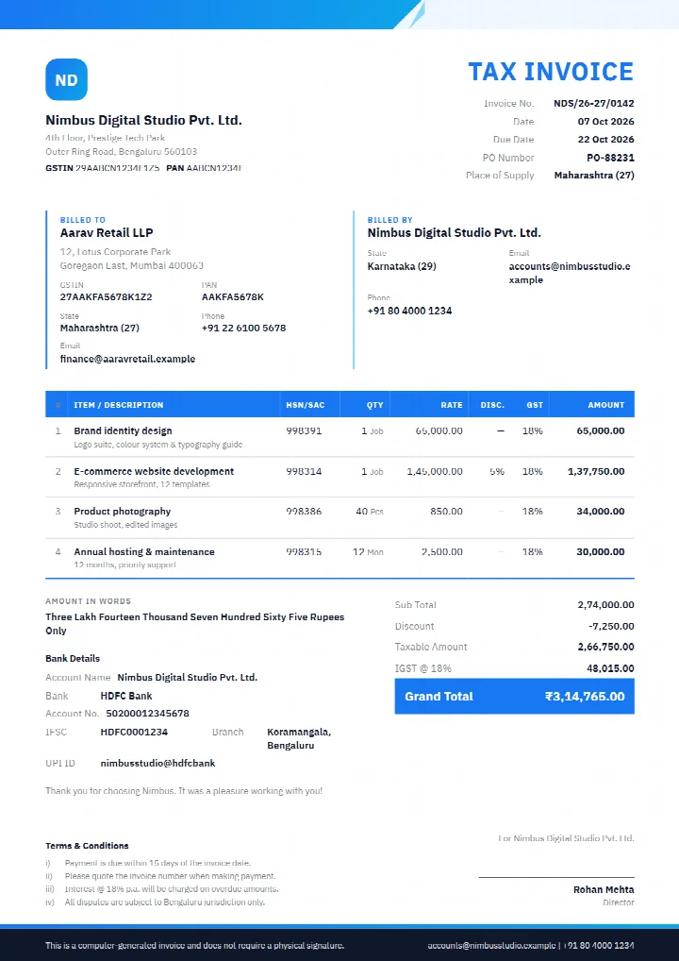Click the 5% discount cell

point(497,471)
